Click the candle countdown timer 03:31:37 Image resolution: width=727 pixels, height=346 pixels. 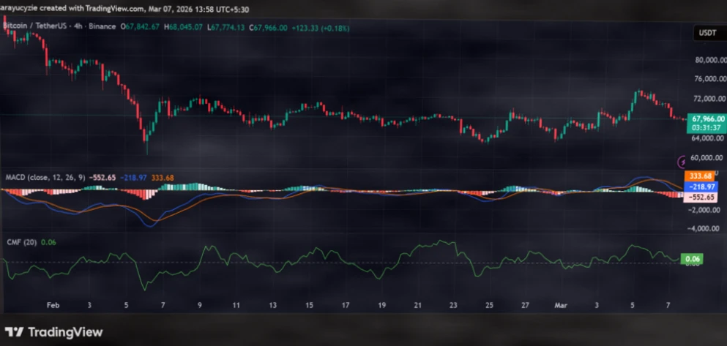(707, 127)
